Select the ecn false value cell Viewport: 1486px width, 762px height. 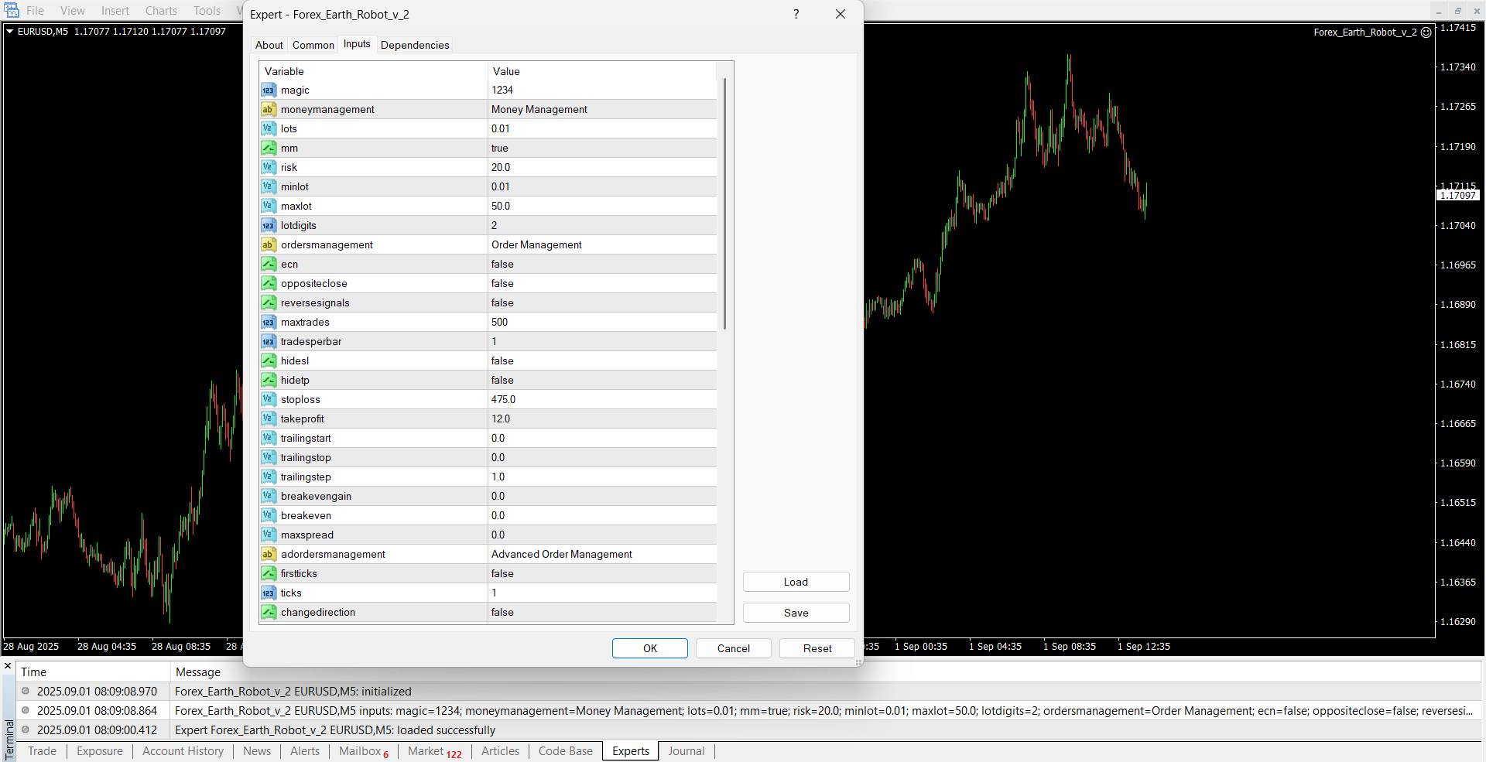coord(602,265)
